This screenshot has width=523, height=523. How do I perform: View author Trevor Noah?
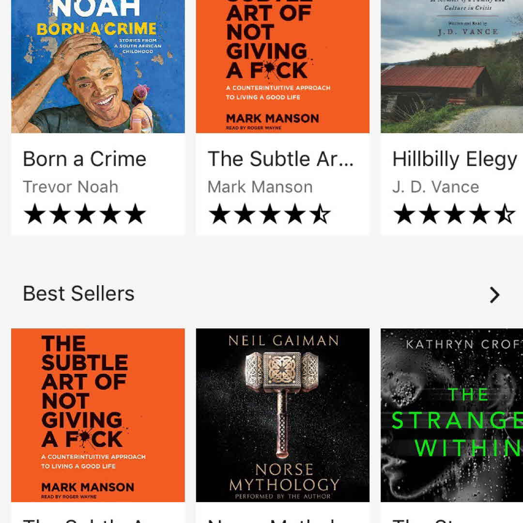(70, 187)
